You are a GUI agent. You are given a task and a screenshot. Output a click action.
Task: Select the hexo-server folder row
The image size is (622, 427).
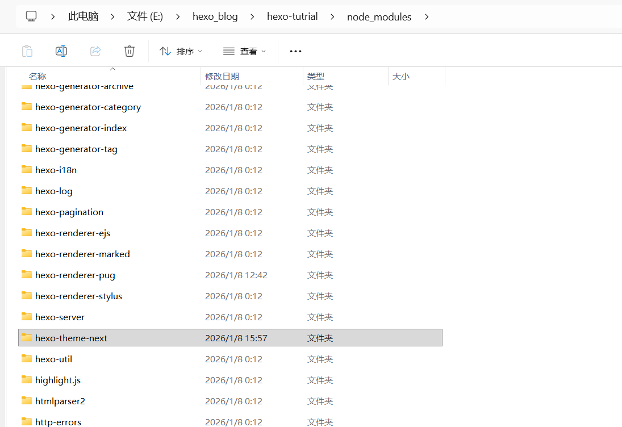pos(60,317)
